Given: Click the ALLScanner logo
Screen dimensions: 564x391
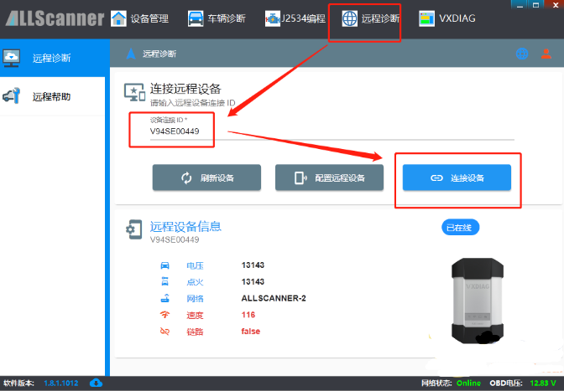Looking at the screenshot, I should pos(55,18).
